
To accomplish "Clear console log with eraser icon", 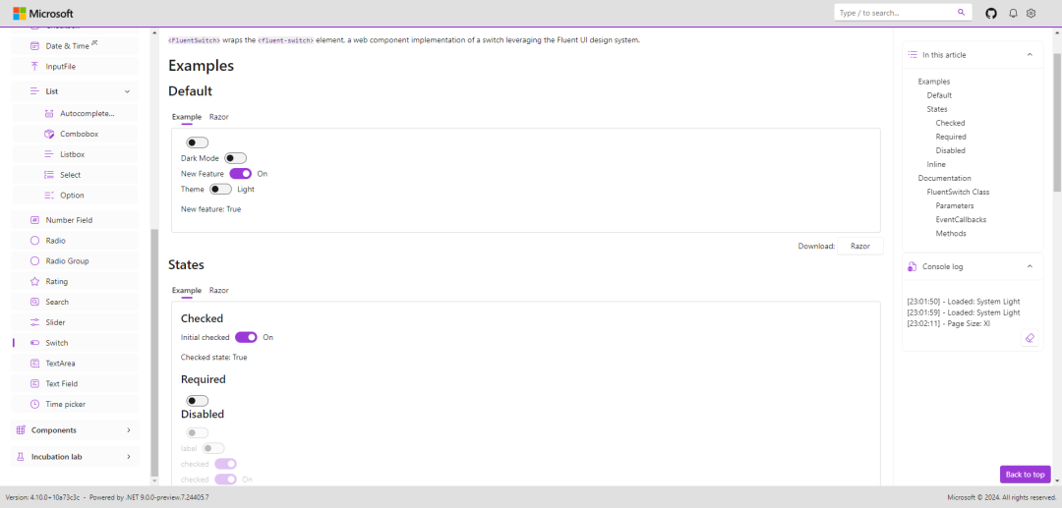I will pyautogui.click(x=1030, y=338).
